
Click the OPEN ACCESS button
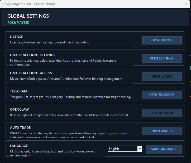click(162, 77)
